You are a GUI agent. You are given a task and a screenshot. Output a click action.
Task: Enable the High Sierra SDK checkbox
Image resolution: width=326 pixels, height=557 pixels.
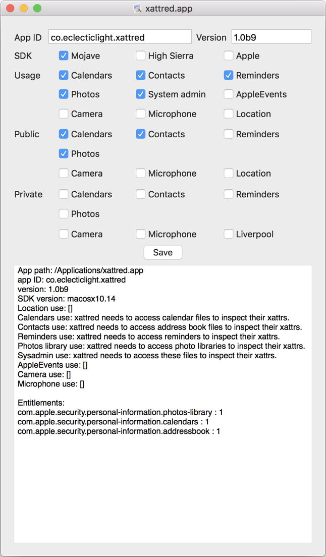tap(141, 56)
